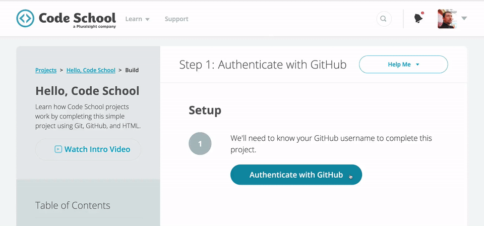
Task: Click 'Step 1: Authenticate with GitHub' heading
Action: point(263,65)
